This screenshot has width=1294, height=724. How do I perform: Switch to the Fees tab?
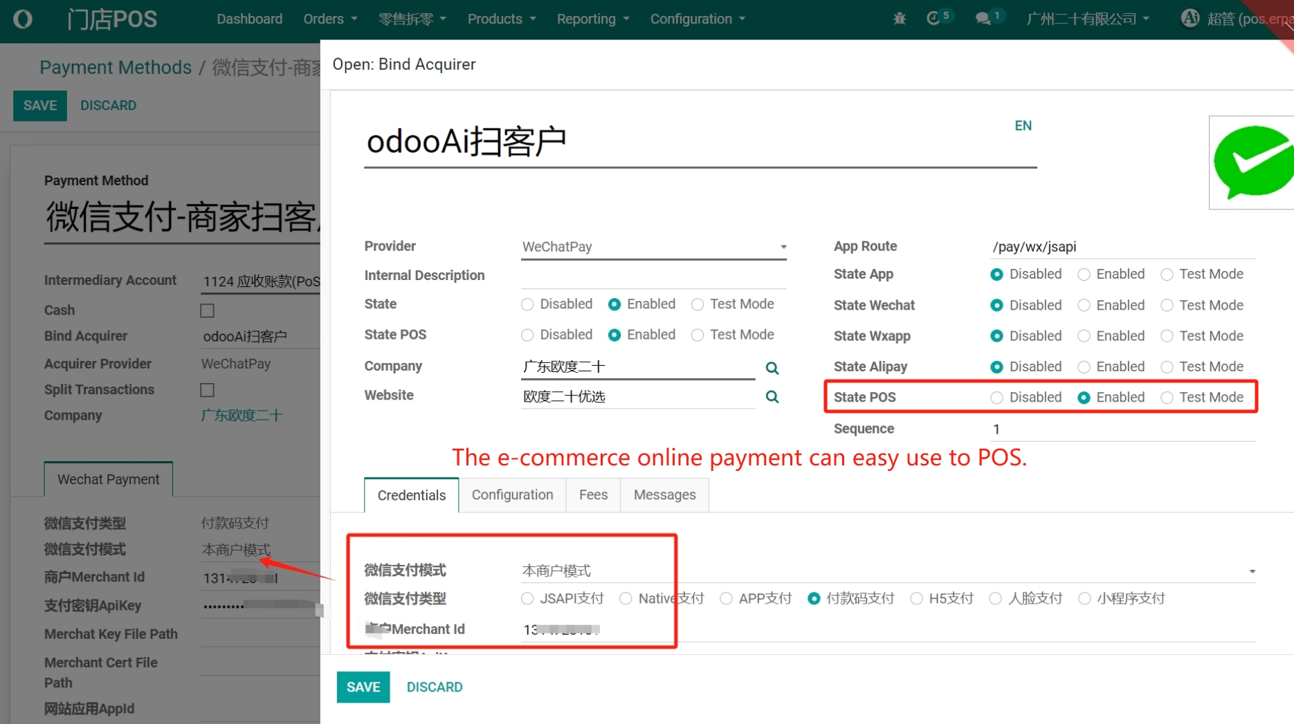click(593, 495)
